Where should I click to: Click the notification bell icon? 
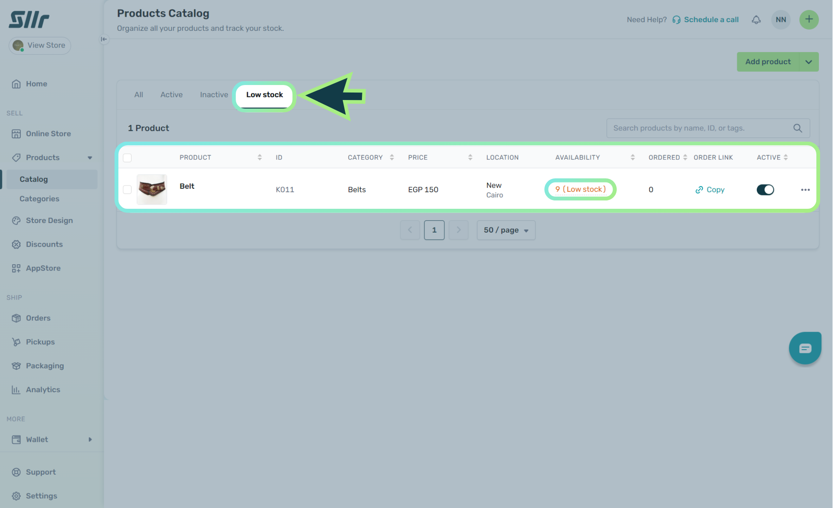coord(756,20)
